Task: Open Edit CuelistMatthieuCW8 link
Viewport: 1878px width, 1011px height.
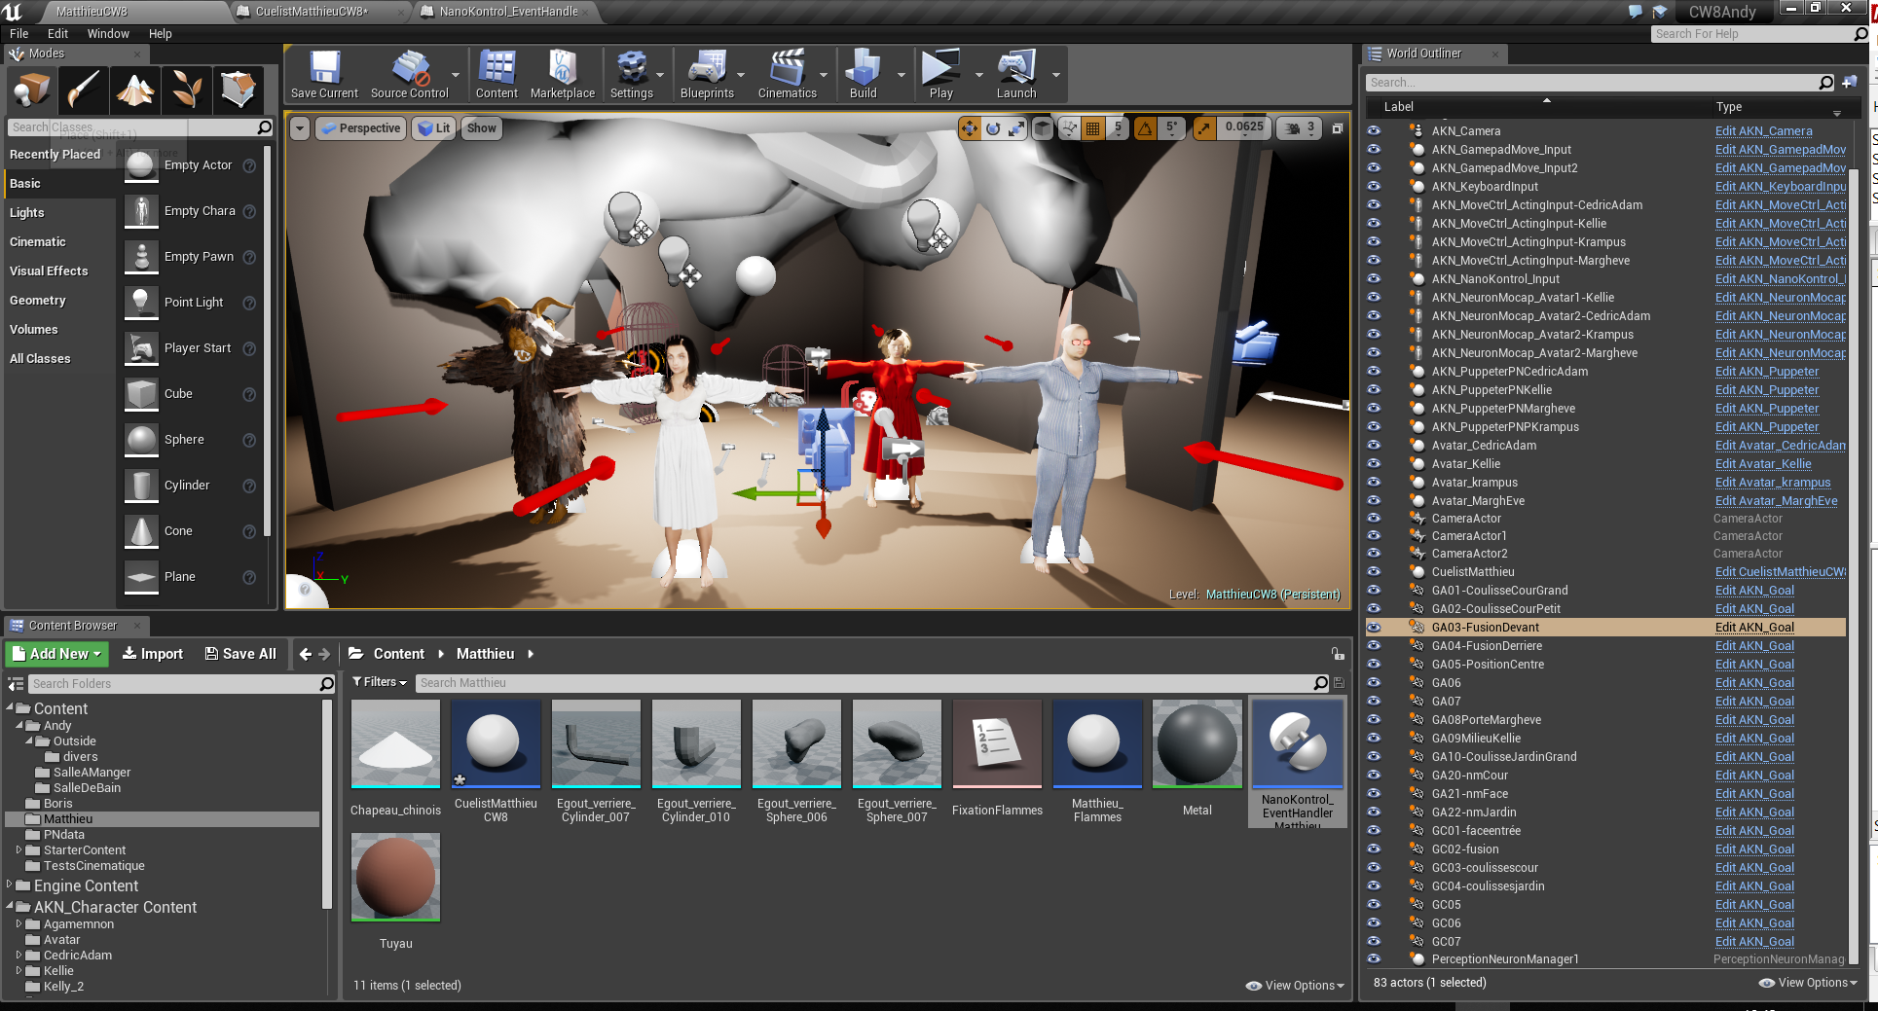Action: point(1780,572)
